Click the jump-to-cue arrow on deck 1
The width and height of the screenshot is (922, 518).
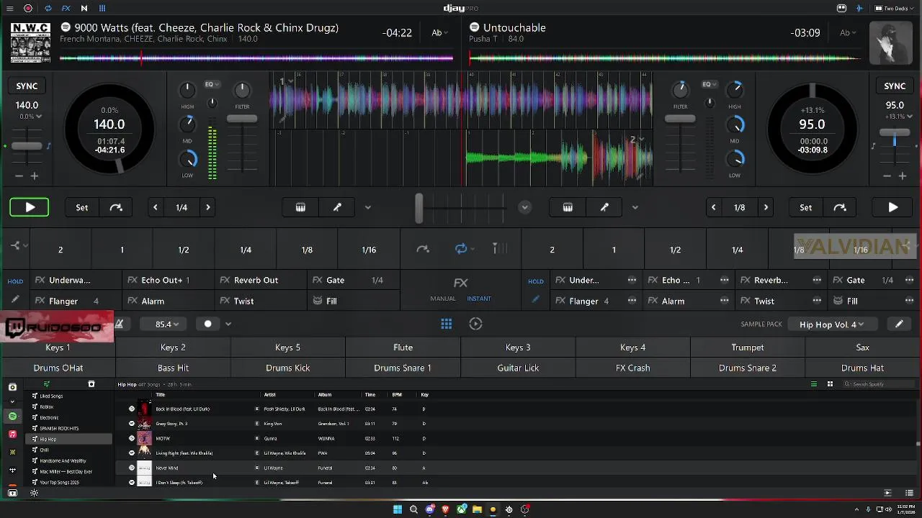click(116, 207)
